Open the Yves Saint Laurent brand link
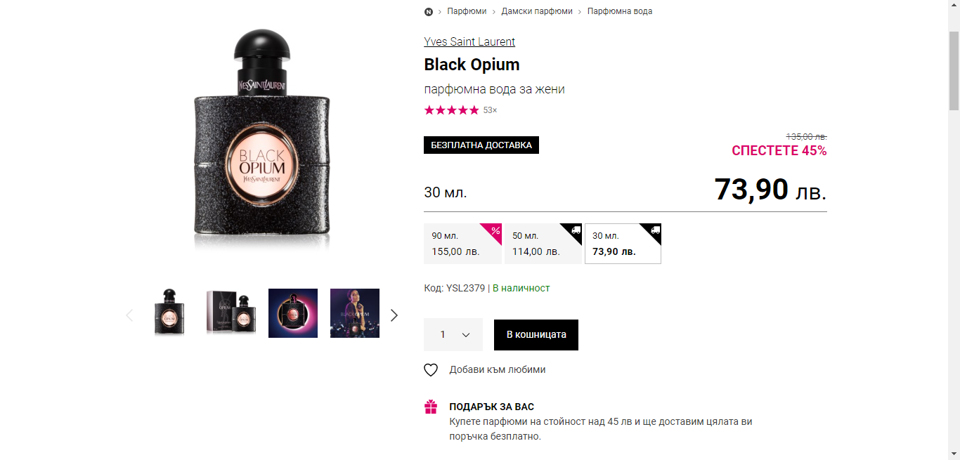 (x=469, y=41)
